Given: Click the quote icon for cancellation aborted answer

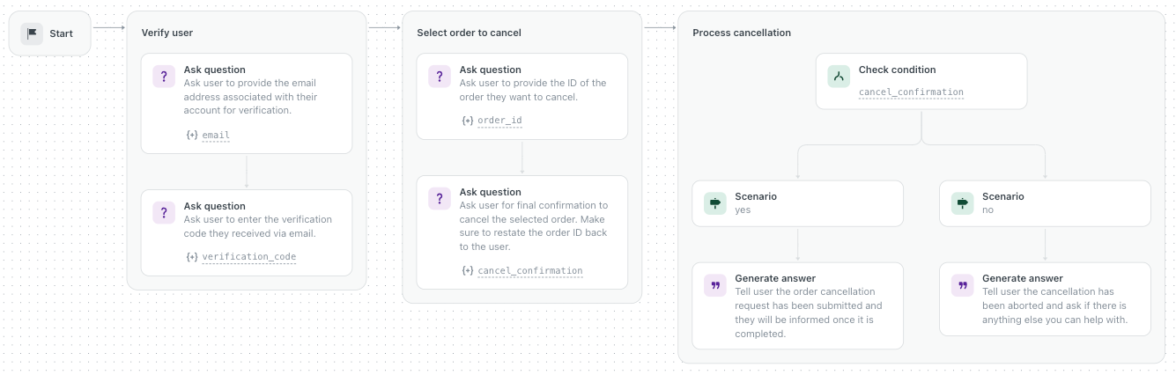Looking at the screenshot, I should [x=962, y=285].
